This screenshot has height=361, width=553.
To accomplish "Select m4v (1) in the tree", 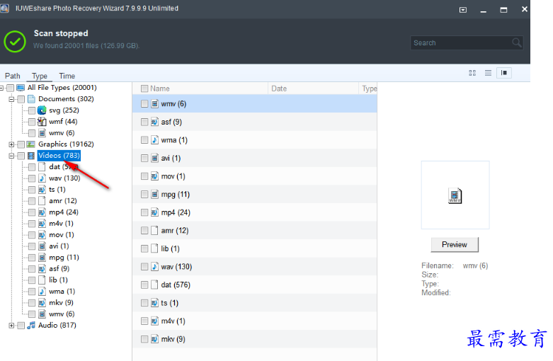I will 62,224.
